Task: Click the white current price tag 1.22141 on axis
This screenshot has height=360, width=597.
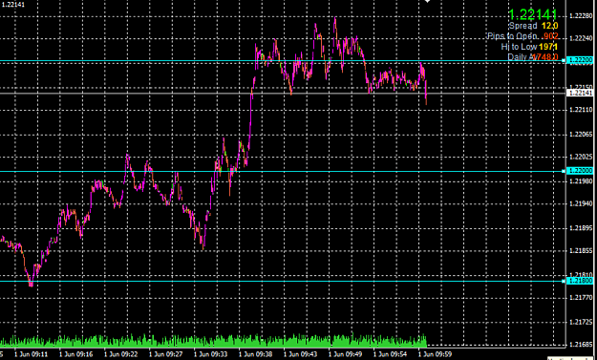Action: [580, 93]
